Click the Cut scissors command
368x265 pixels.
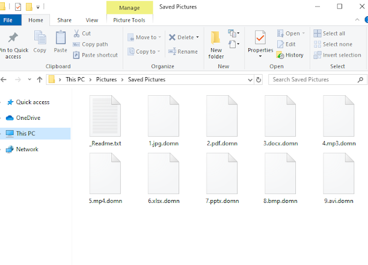(82, 34)
